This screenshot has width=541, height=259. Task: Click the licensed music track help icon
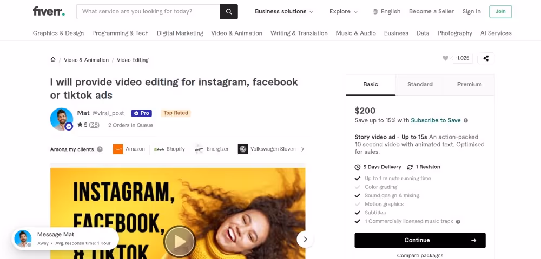pos(458,222)
